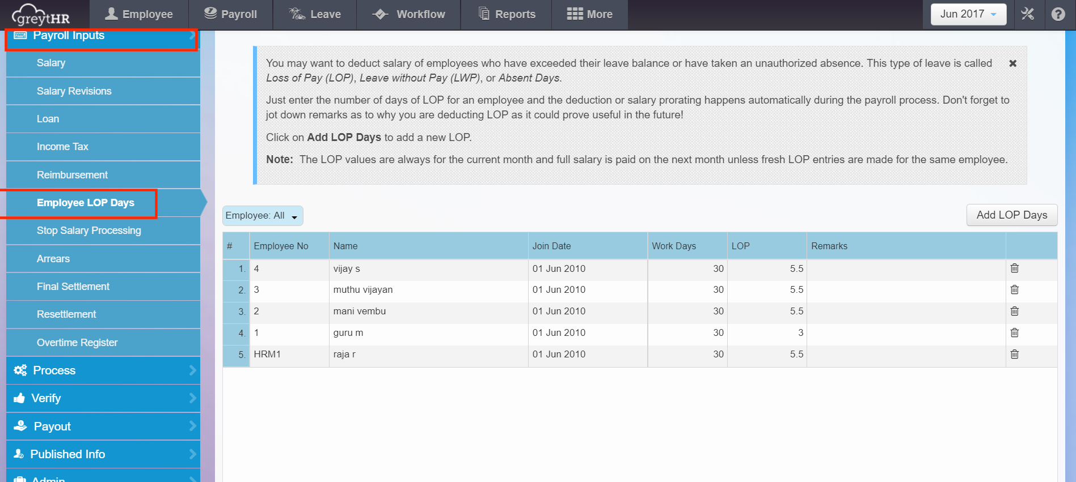This screenshot has width=1076, height=482.
Task: Go to Salary Revisions in the sidebar
Action: pos(103,91)
